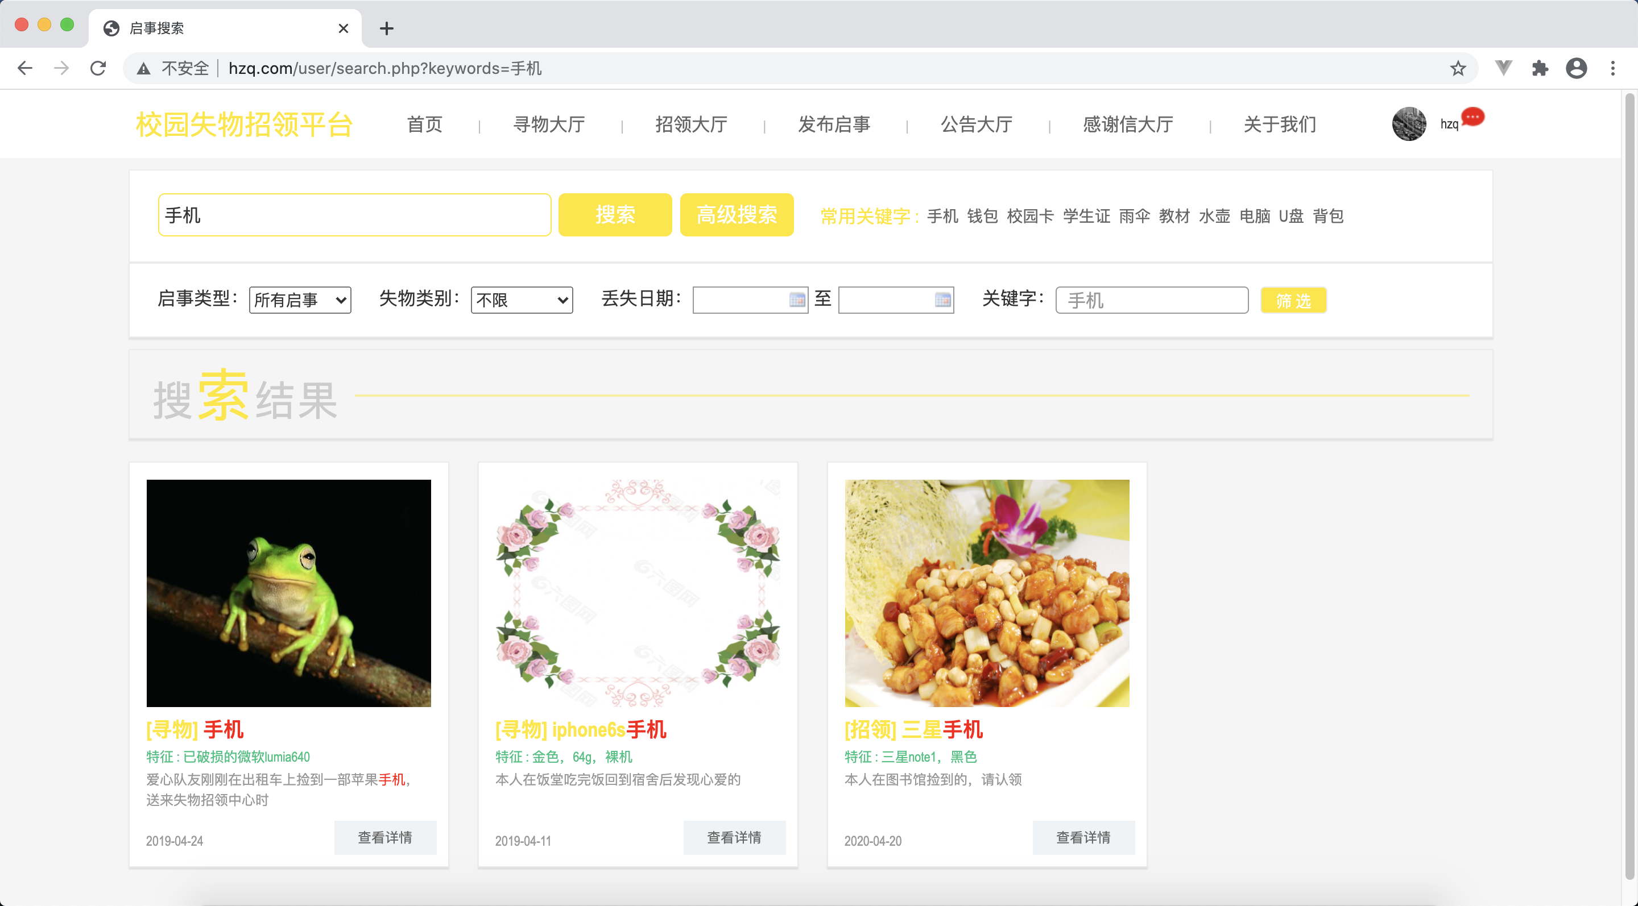
Task: Click text 特征：三星note1，黑色
Action: coord(911,757)
